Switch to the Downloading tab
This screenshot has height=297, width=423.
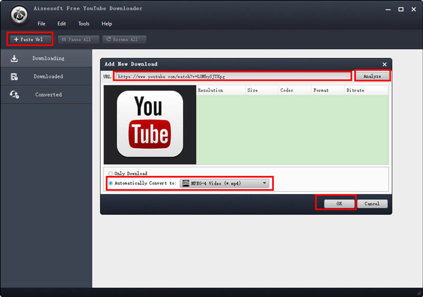pyautogui.click(x=47, y=58)
